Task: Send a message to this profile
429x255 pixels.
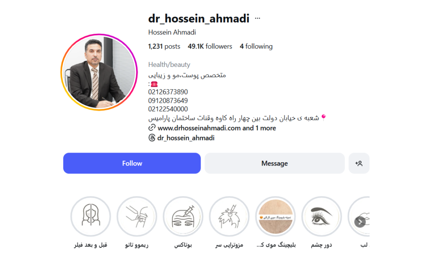Action: 274,163
